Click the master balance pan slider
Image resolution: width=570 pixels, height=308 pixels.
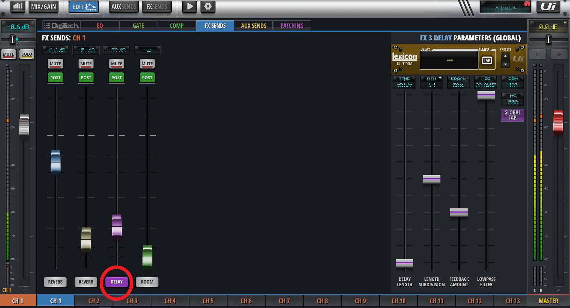tap(548, 40)
